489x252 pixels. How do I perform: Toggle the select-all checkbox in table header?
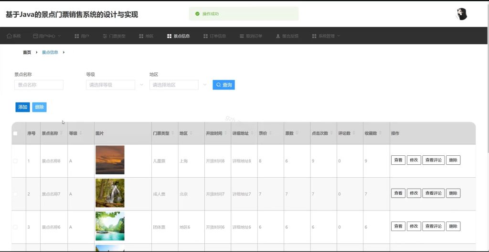point(15,133)
